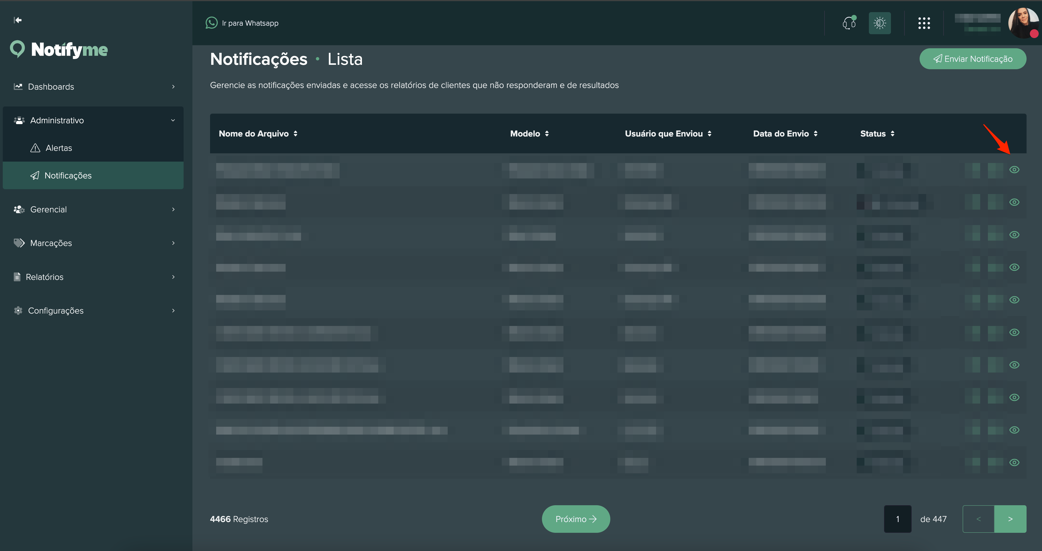This screenshot has height=551, width=1042.
Task: Open the Relatórios section
Action: pyautogui.click(x=44, y=277)
